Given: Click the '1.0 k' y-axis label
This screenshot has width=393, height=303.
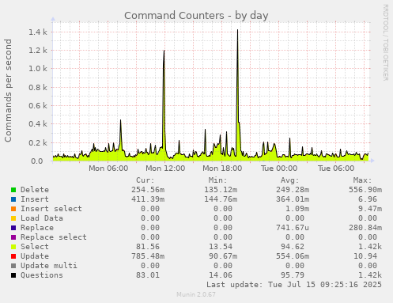Looking at the screenshot, I should [38, 69].
